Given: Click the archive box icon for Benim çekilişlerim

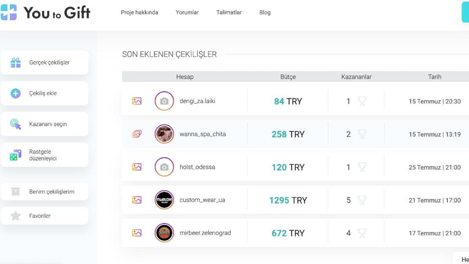Looking at the screenshot, I should [16, 192].
